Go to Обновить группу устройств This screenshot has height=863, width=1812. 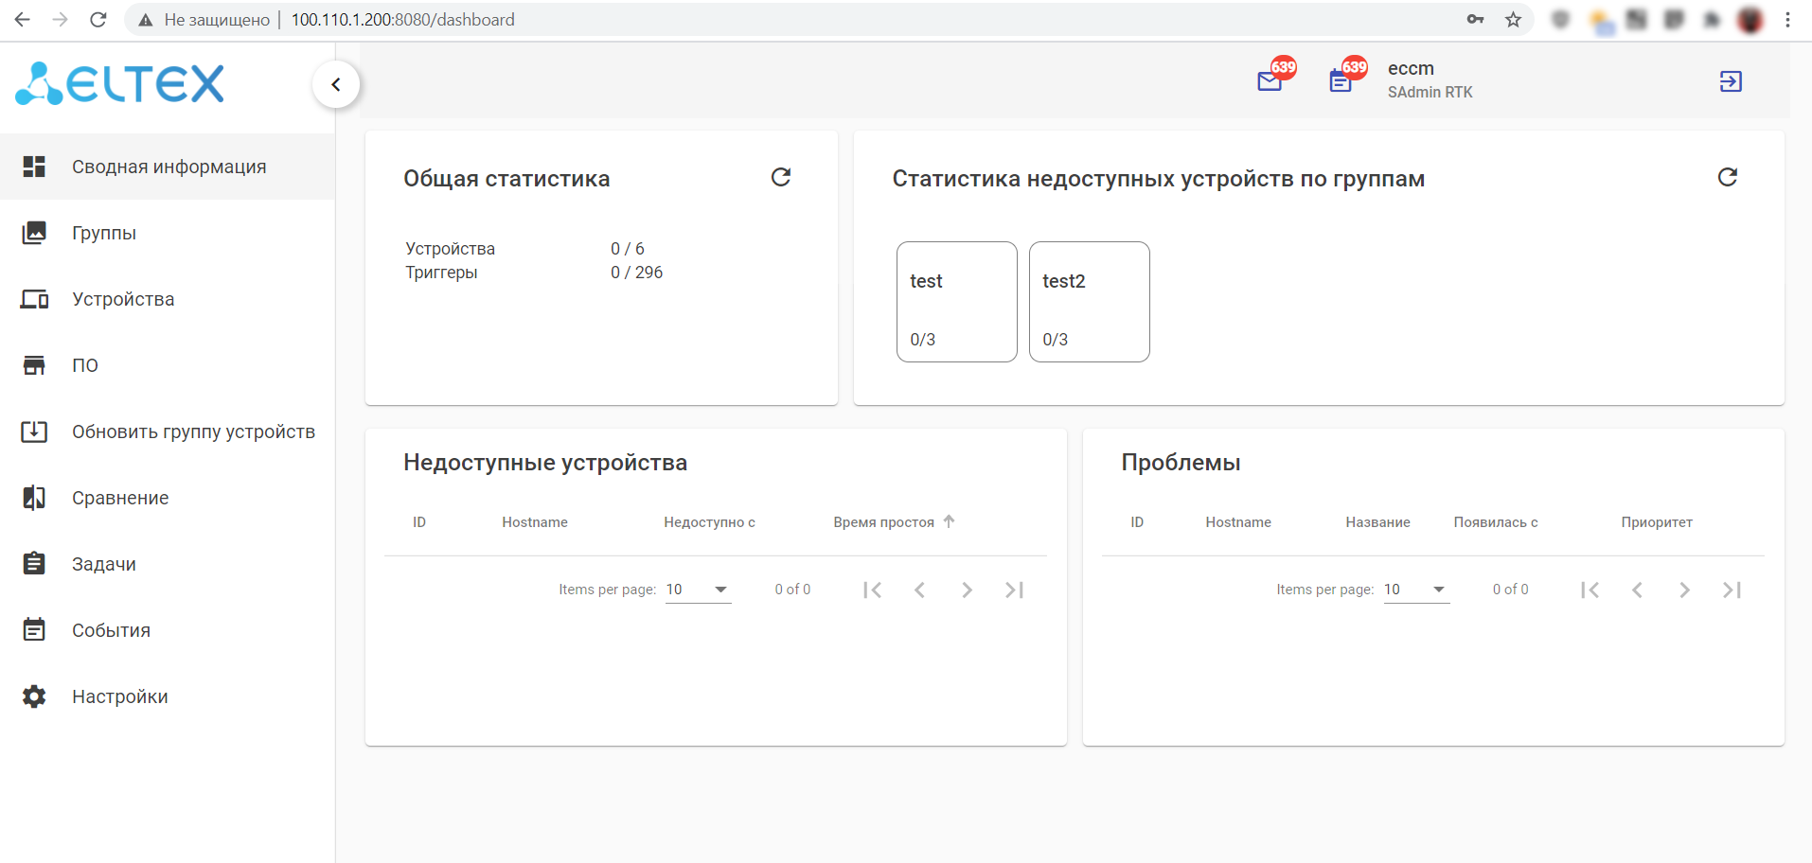[x=193, y=431]
